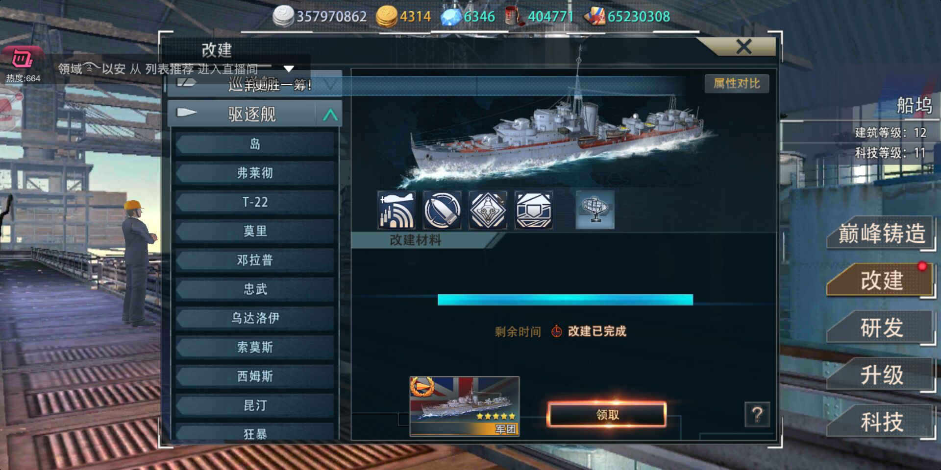Select 弗莱彻 in the ship list
Image resolution: width=941 pixels, height=470 pixels.
(255, 173)
